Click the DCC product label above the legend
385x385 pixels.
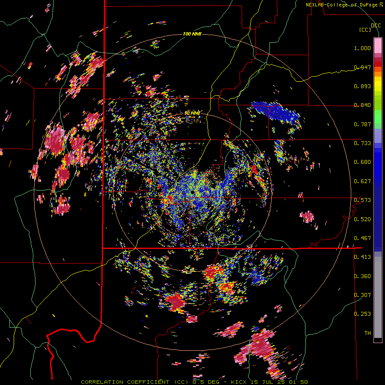(376, 26)
